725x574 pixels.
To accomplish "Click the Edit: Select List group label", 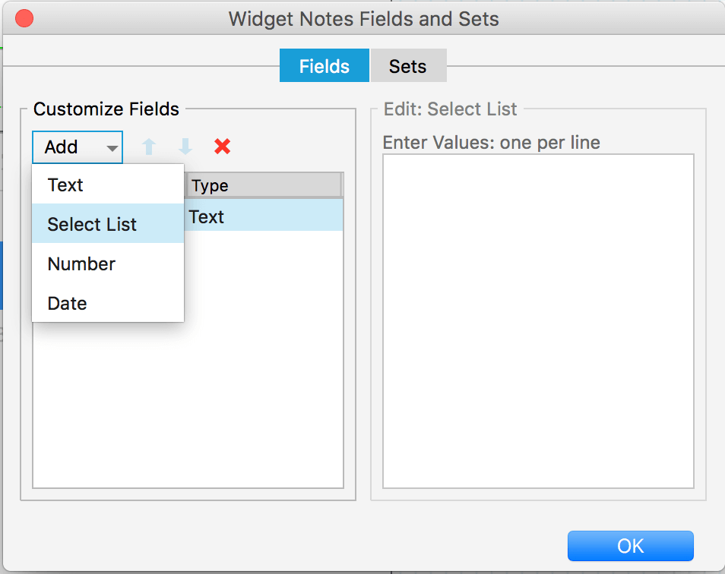I will [450, 109].
